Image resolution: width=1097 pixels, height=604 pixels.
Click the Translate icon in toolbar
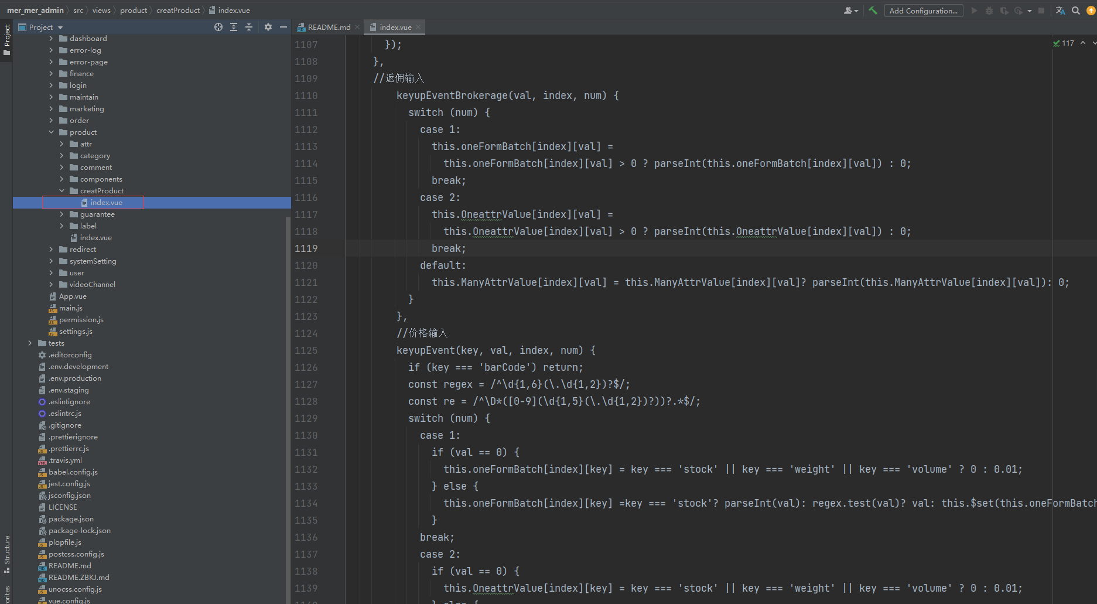(x=1060, y=11)
